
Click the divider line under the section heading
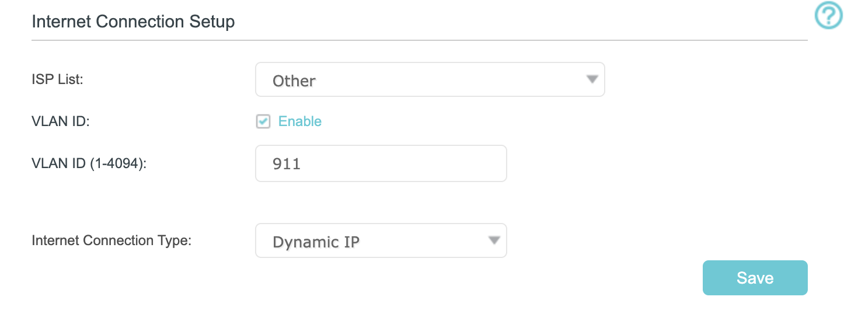tap(419, 40)
